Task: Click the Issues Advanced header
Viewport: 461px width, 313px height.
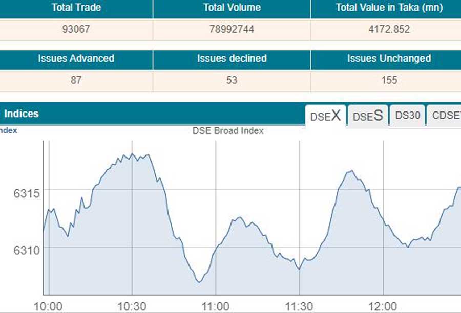Action: click(76, 58)
